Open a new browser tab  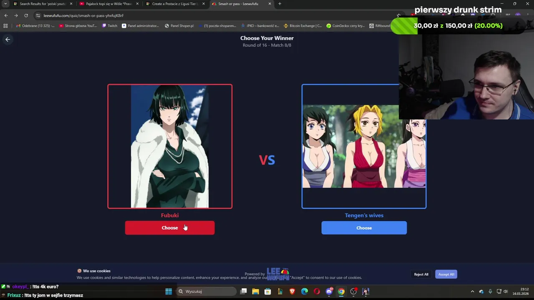pos(280,4)
